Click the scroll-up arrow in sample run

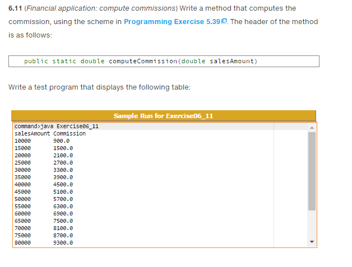click(x=312, y=128)
